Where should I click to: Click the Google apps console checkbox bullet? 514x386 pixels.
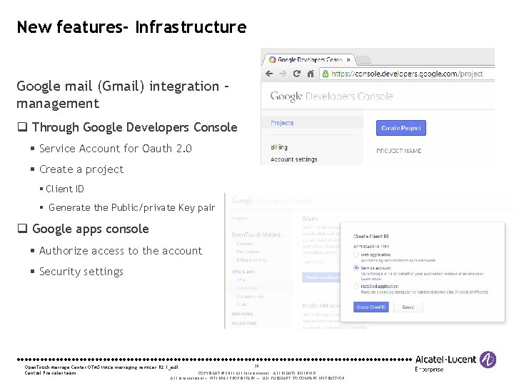pos(22,228)
